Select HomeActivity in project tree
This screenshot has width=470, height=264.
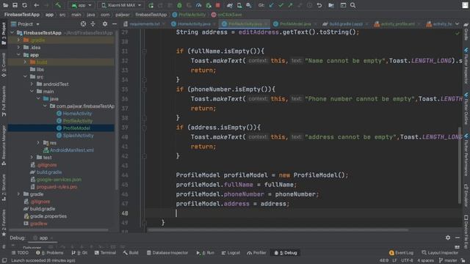[77, 114]
